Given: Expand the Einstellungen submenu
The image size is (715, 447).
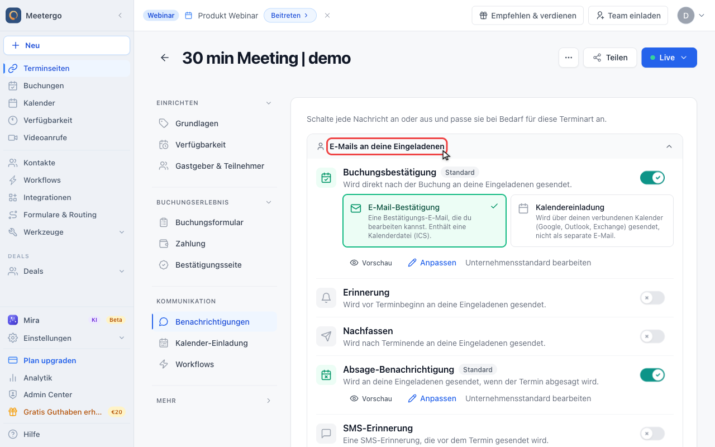Looking at the screenshot, I should pos(122,338).
